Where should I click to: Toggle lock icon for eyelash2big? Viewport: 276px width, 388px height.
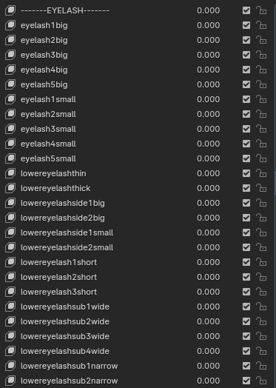261,40
